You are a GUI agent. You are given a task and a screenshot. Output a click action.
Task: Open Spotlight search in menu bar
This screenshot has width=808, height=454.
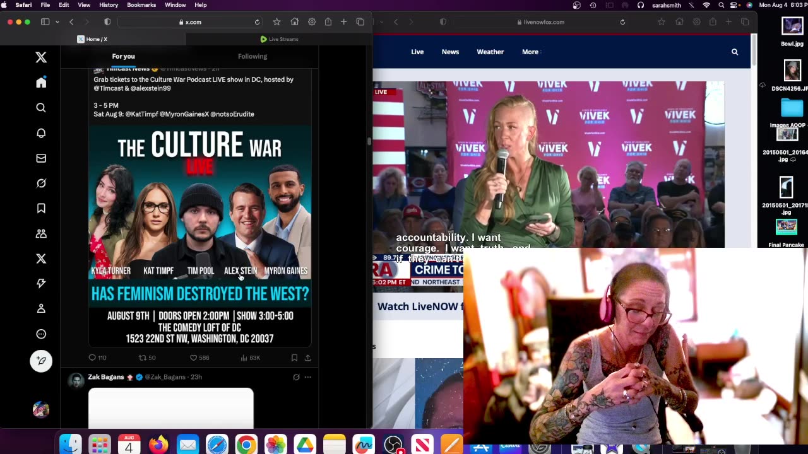722,5
